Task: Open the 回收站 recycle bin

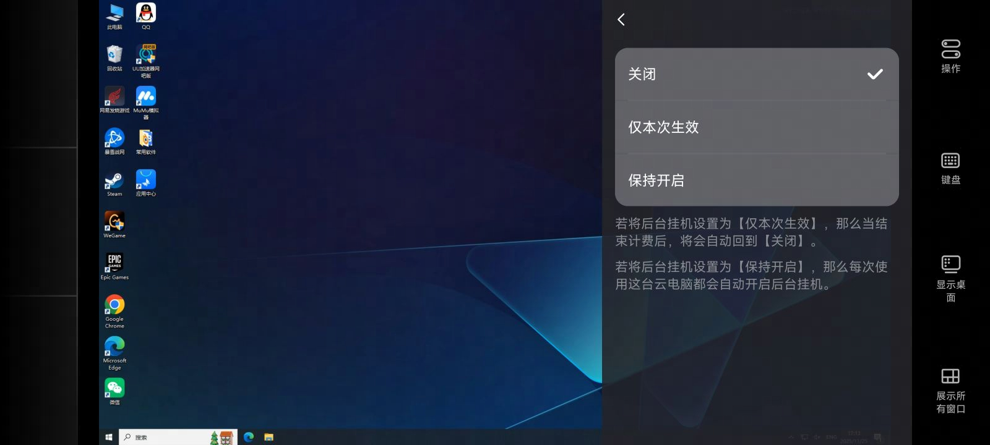Action: [x=114, y=56]
